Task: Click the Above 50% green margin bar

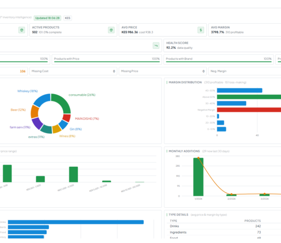Action: coord(249,97)
